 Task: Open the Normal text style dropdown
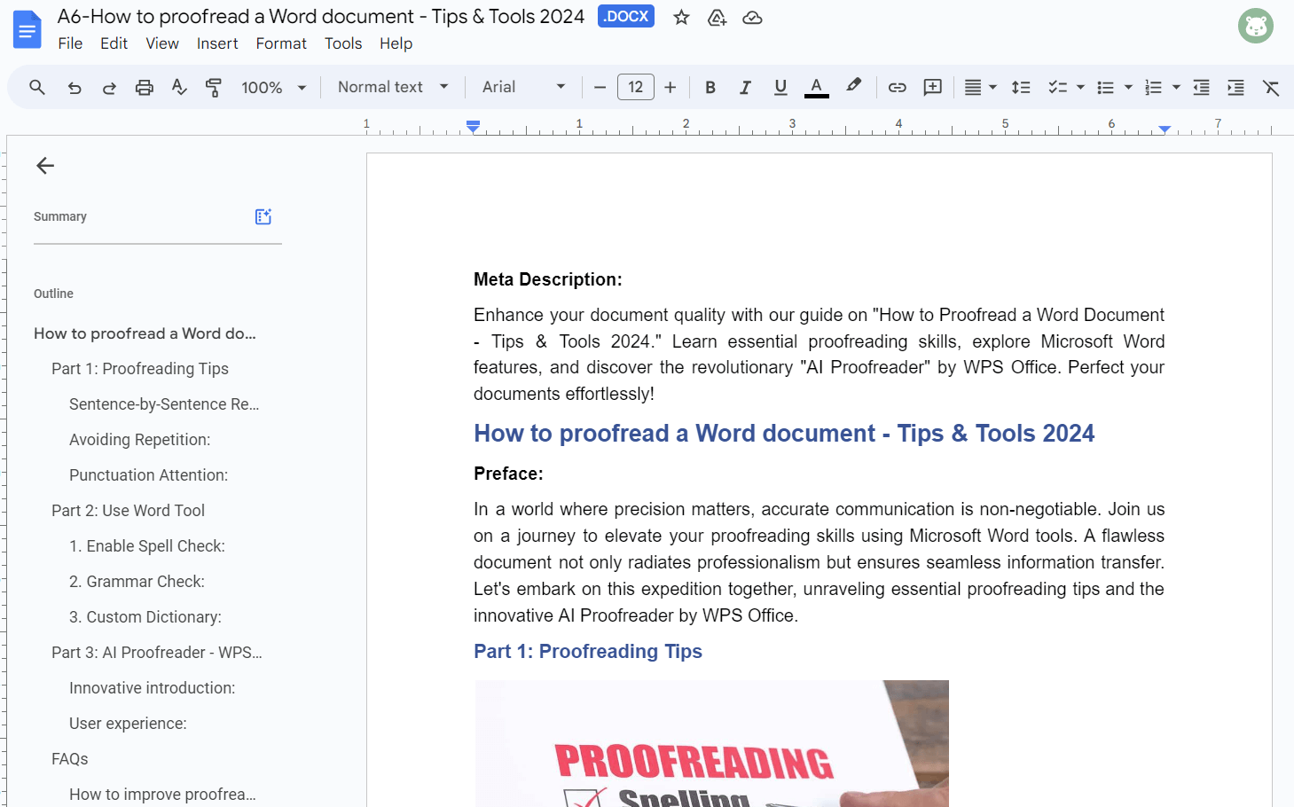393,87
